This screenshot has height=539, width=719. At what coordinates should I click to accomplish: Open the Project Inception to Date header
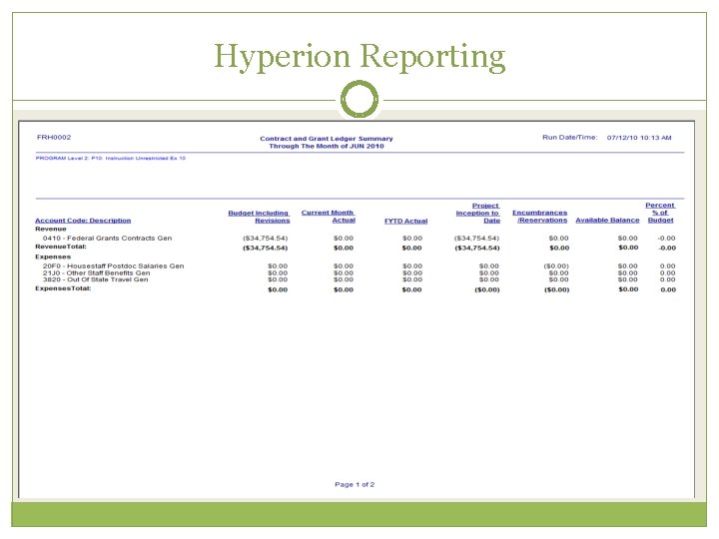(477, 214)
